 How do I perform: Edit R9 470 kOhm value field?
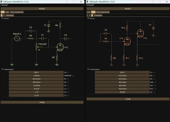(x=122, y=79)
